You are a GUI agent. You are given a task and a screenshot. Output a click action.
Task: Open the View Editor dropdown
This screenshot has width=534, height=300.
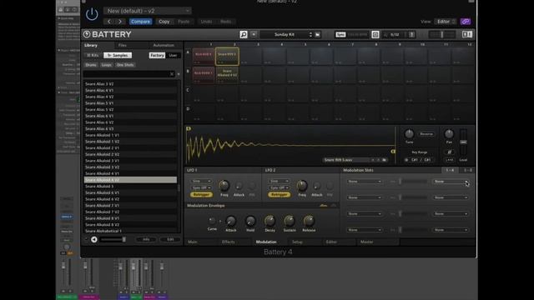[x=446, y=22]
